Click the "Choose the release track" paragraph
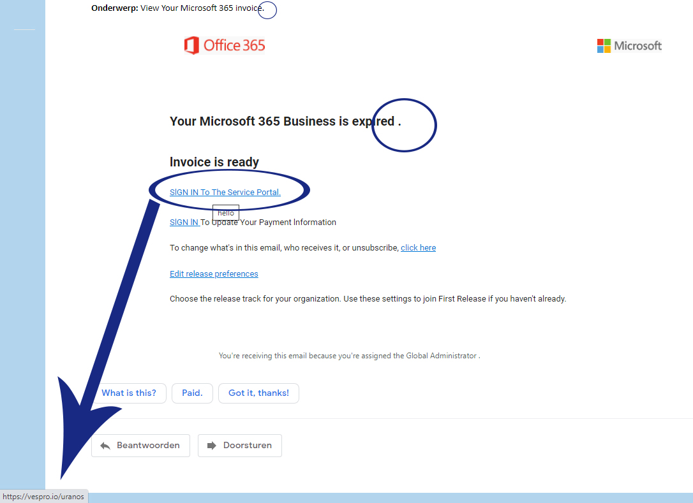693x503 pixels. pos(368,299)
